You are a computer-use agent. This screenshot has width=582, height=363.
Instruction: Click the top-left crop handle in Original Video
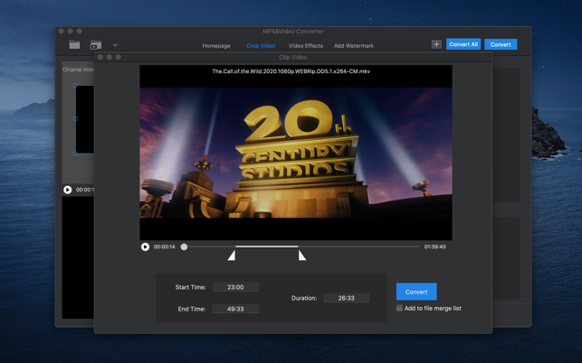click(75, 85)
